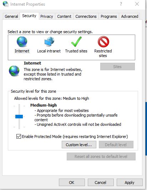Screen dimensions: 147x190
Task: Click the security level slider thumb
Action: click(x=19, y=117)
